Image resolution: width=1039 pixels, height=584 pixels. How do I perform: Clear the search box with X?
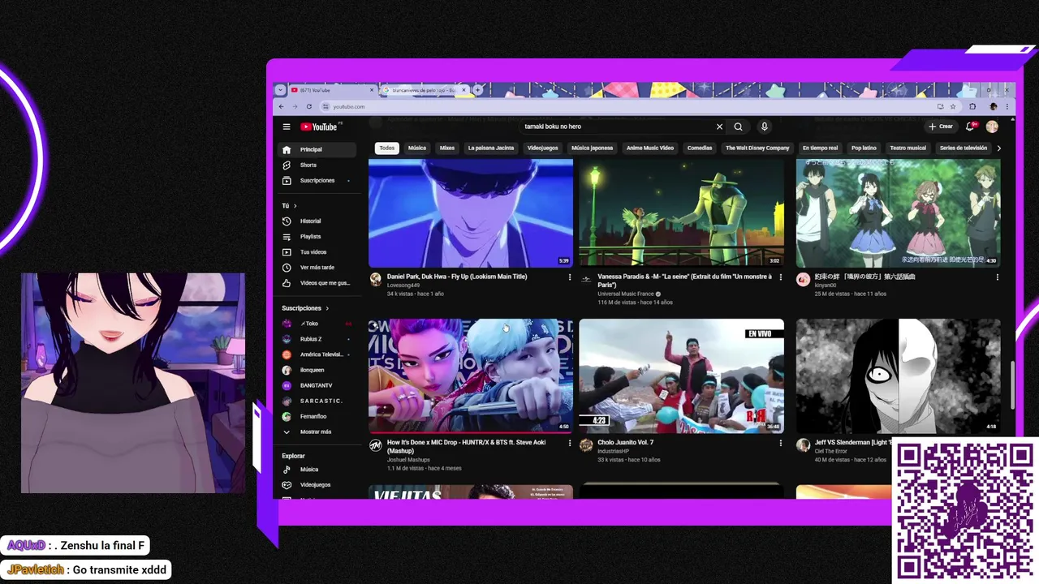tap(719, 127)
